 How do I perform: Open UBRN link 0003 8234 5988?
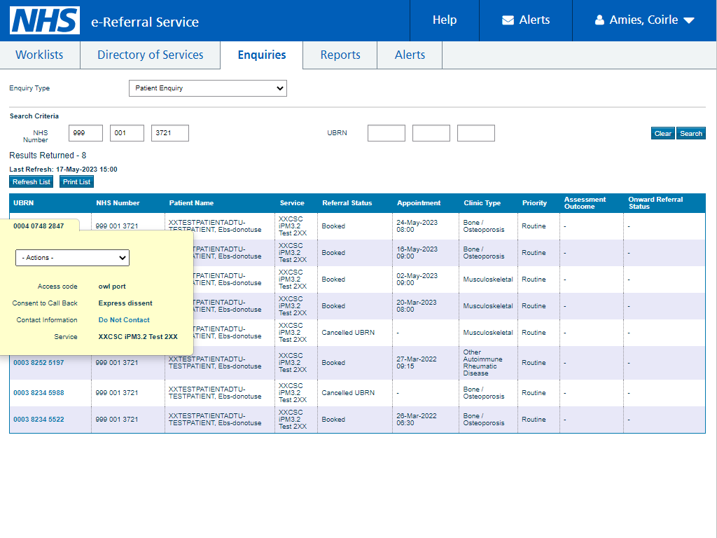[39, 393]
